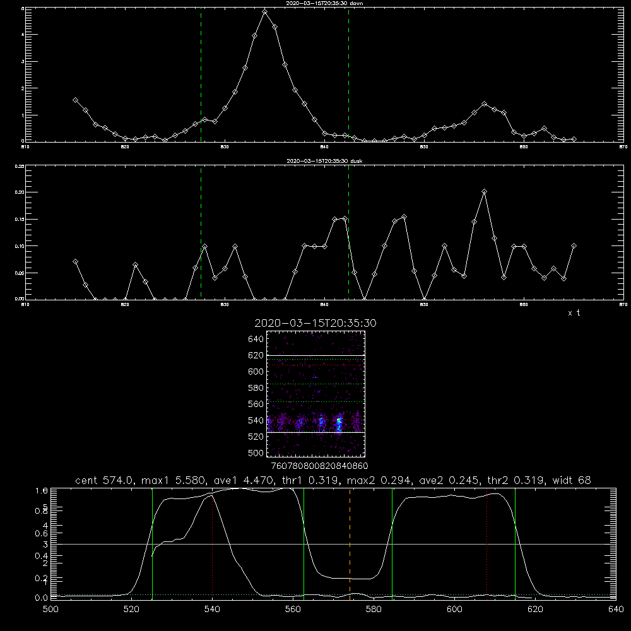This screenshot has width=631, height=631.
Task: Click right green dashed line in dawn plot
Action: [348, 74]
